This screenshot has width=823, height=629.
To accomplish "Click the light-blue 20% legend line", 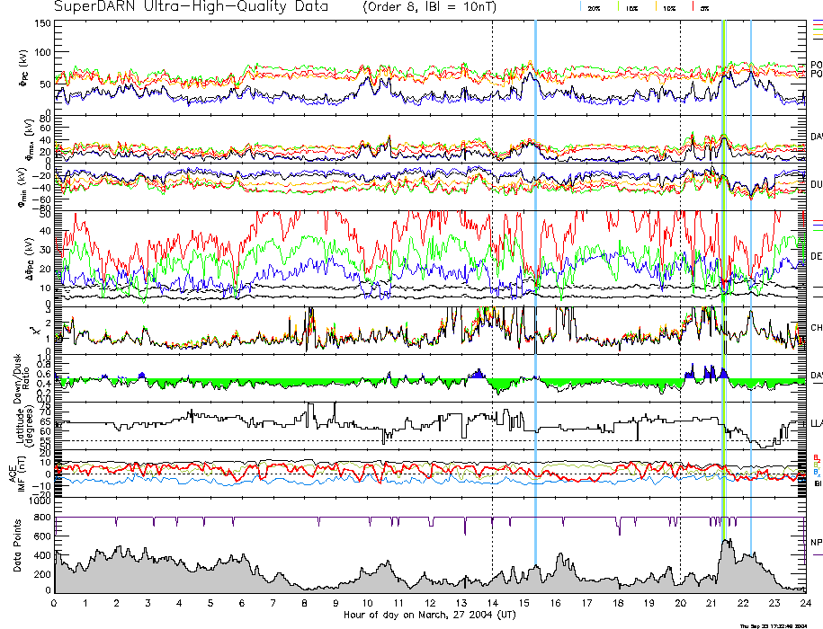I will point(580,7).
